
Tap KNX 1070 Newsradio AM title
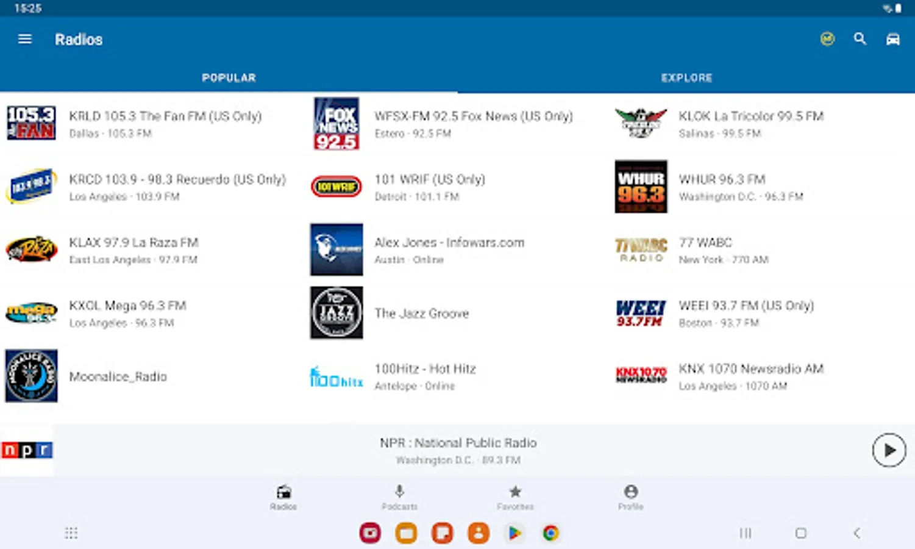tap(751, 368)
